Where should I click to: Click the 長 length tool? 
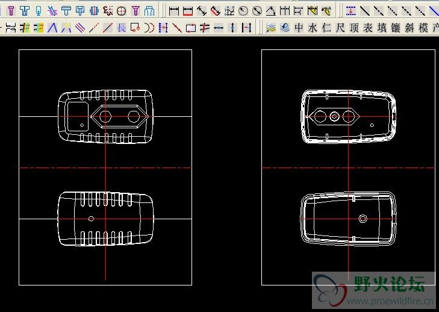pyautogui.click(x=122, y=28)
